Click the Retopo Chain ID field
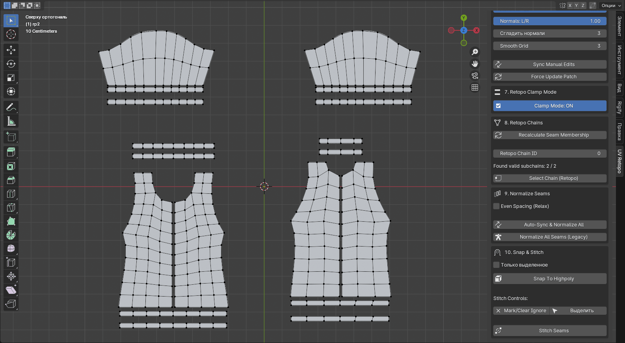This screenshot has width=625, height=343. (550, 154)
